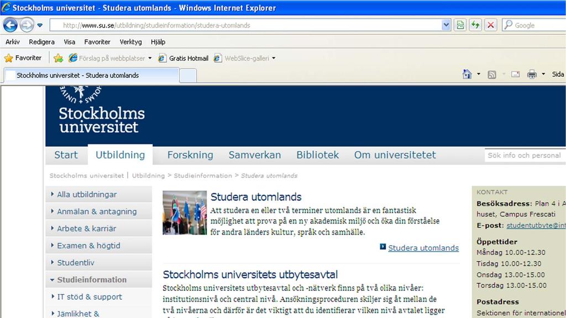Click the blue arrow icon beside Studera utomlands link

tap(382, 247)
